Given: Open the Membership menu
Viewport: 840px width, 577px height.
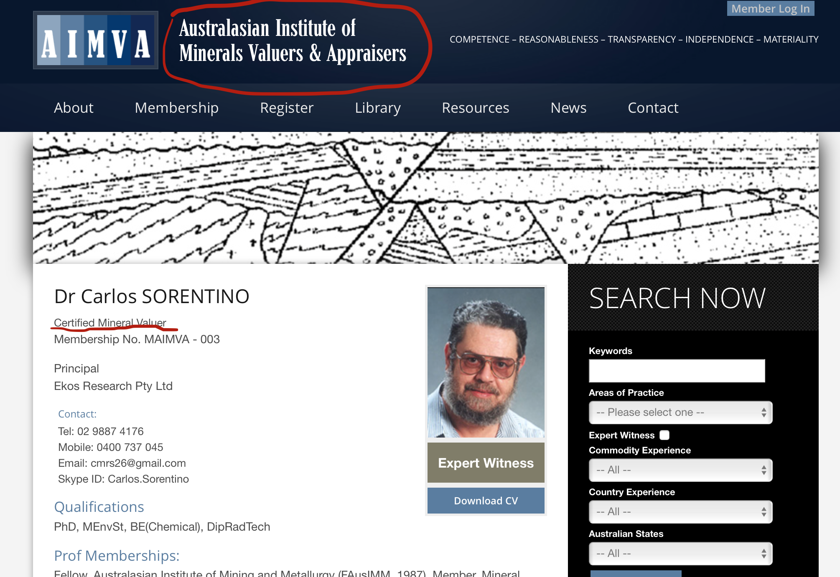Looking at the screenshot, I should tap(177, 108).
